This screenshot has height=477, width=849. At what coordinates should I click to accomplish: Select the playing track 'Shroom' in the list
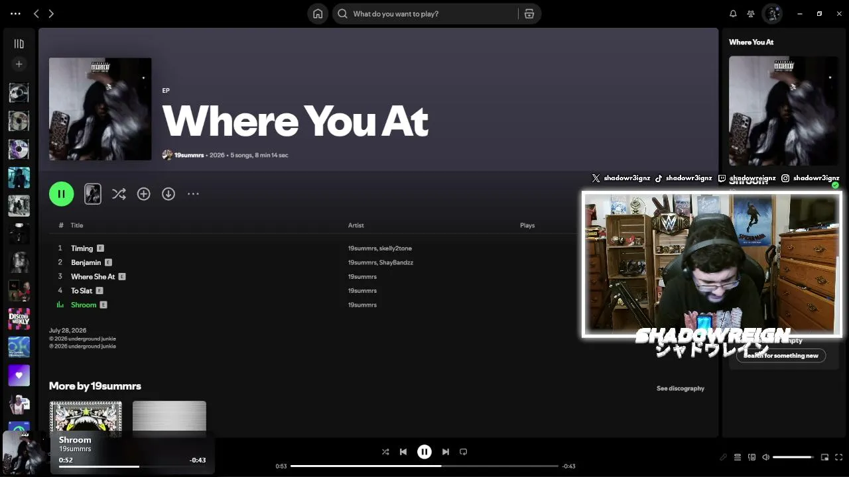(84, 305)
